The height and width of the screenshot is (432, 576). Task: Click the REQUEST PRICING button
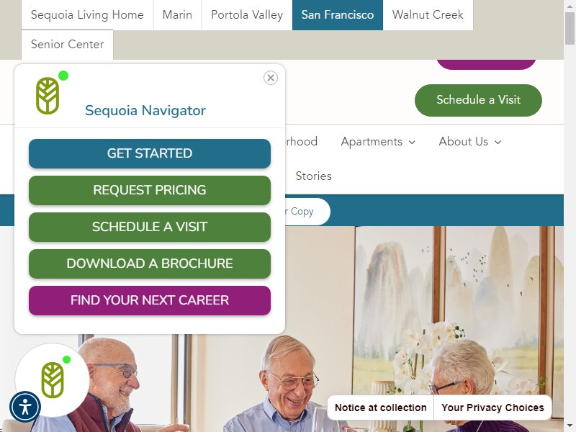point(150,190)
